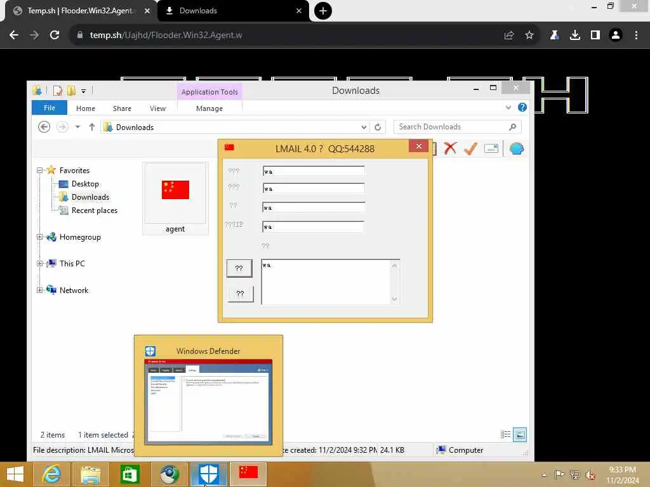Open the agent file thumbnail in Downloads

pos(175,198)
